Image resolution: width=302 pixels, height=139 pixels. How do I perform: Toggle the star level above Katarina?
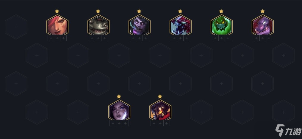[x=57, y=11]
